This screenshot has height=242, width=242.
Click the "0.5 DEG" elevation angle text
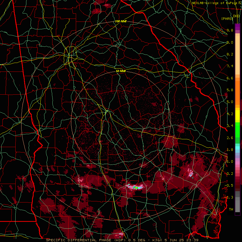coord(137,240)
